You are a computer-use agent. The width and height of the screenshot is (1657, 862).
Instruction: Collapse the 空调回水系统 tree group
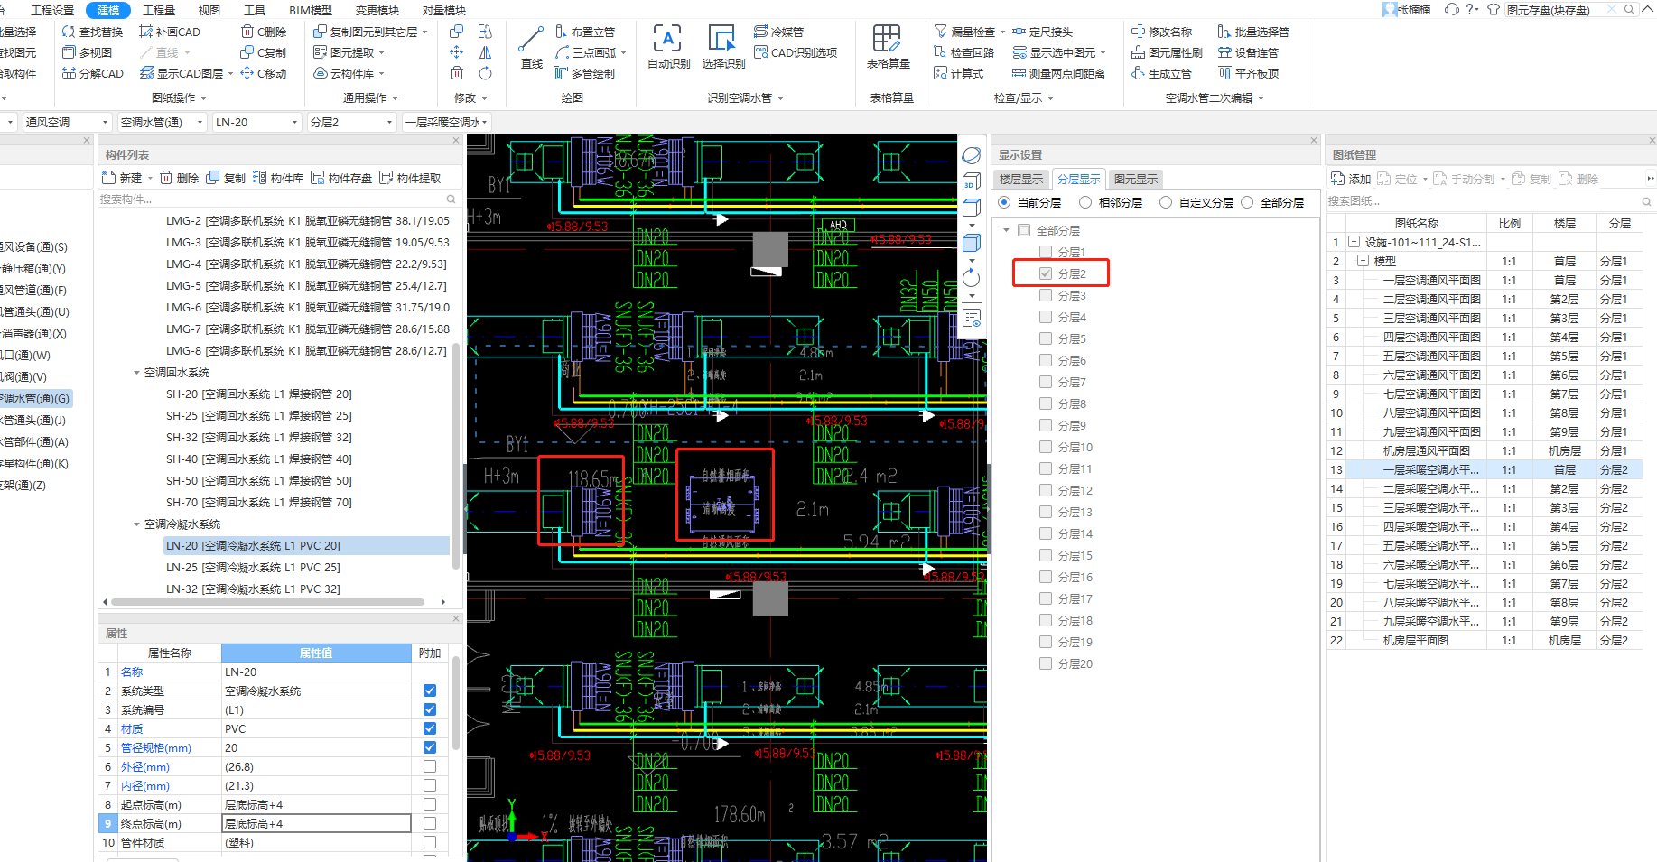pyautogui.click(x=137, y=372)
